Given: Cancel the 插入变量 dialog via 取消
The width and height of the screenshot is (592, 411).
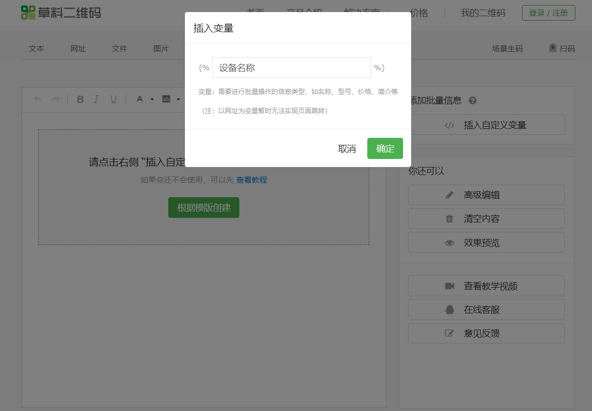Looking at the screenshot, I should click(347, 148).
